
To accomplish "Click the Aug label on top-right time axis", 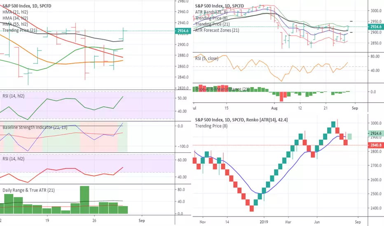I will click(x=274, y=108).
